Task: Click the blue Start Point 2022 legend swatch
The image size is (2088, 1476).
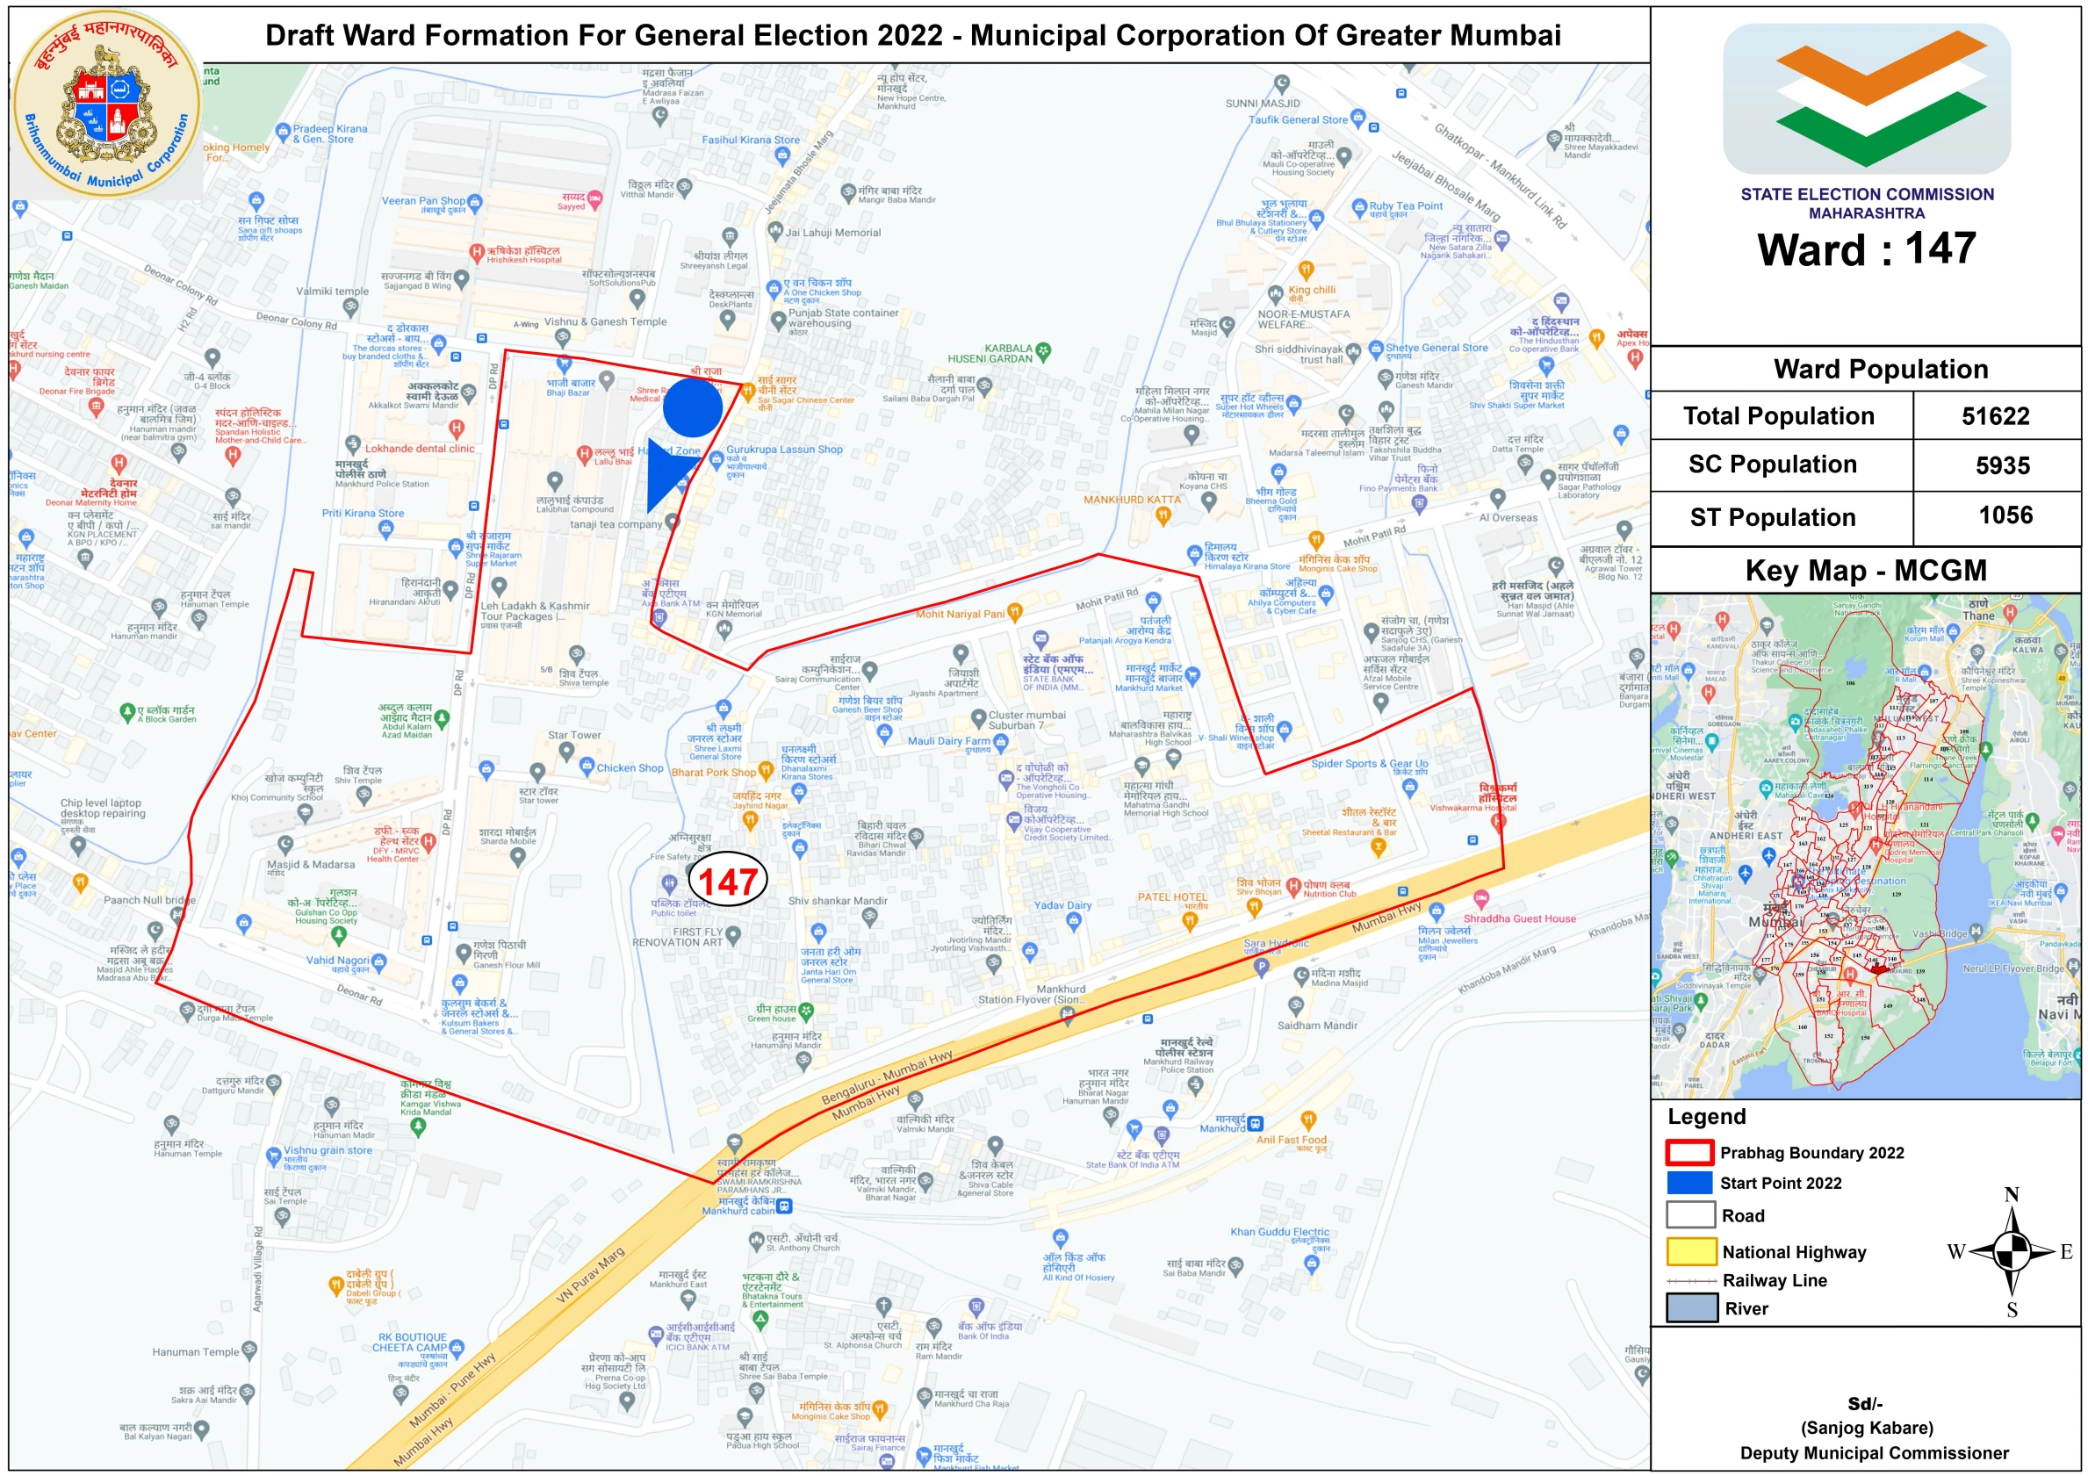Action: tap(1689, 1183)
